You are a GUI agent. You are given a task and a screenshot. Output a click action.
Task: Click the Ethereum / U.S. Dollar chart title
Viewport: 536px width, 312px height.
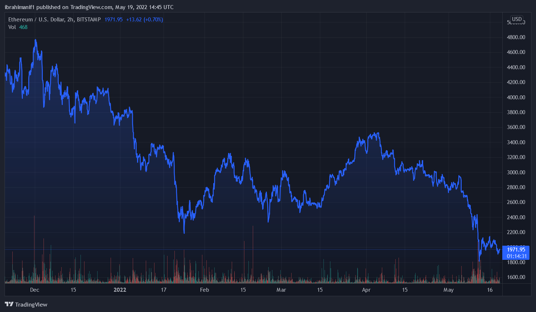(x=54, y=20)
